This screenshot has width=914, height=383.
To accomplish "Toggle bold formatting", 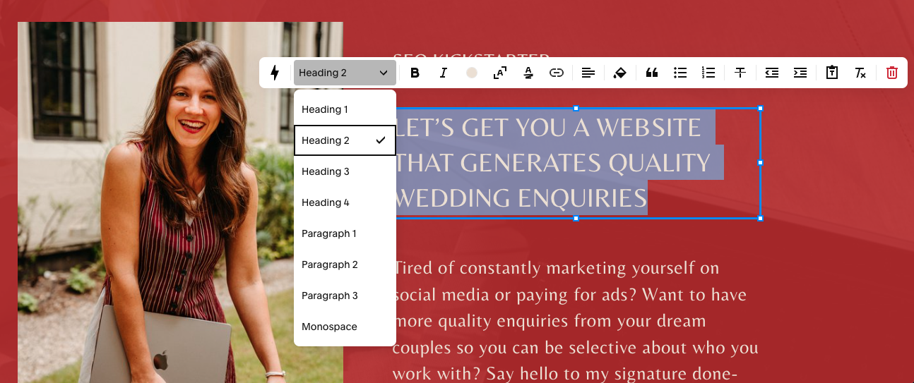I will tap(415, 73).
